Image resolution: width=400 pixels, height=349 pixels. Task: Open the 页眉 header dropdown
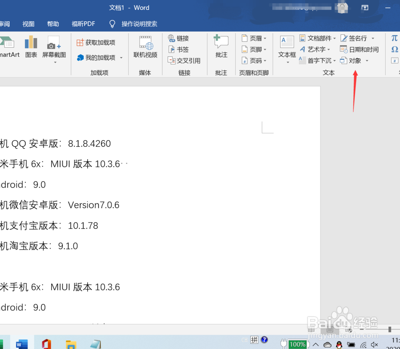pyautogui.click(x=254, y=38)
